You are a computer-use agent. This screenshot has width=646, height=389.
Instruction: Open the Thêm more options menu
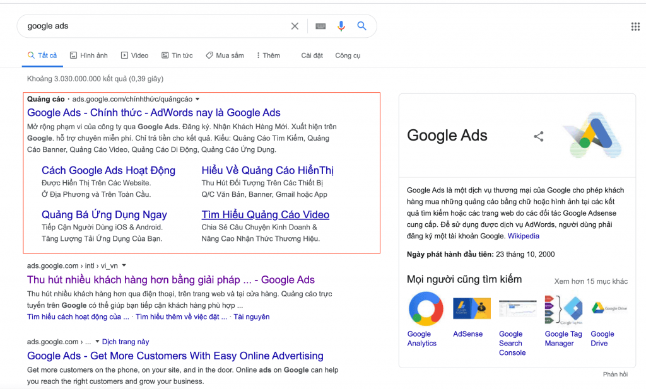tap(268, 55)
